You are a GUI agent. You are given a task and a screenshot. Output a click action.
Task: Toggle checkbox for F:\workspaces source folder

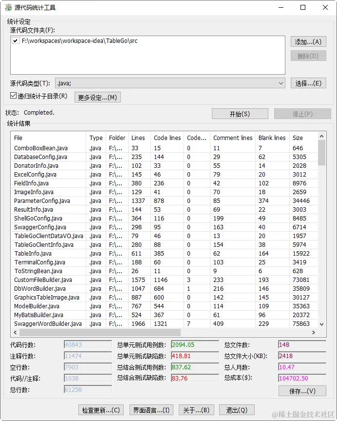tap(15, 41)
